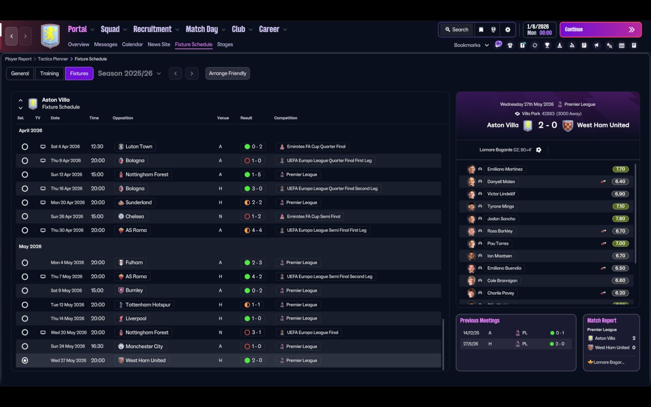
Task: Click Emiliano Martinez's face portrait
Action: 471,169
